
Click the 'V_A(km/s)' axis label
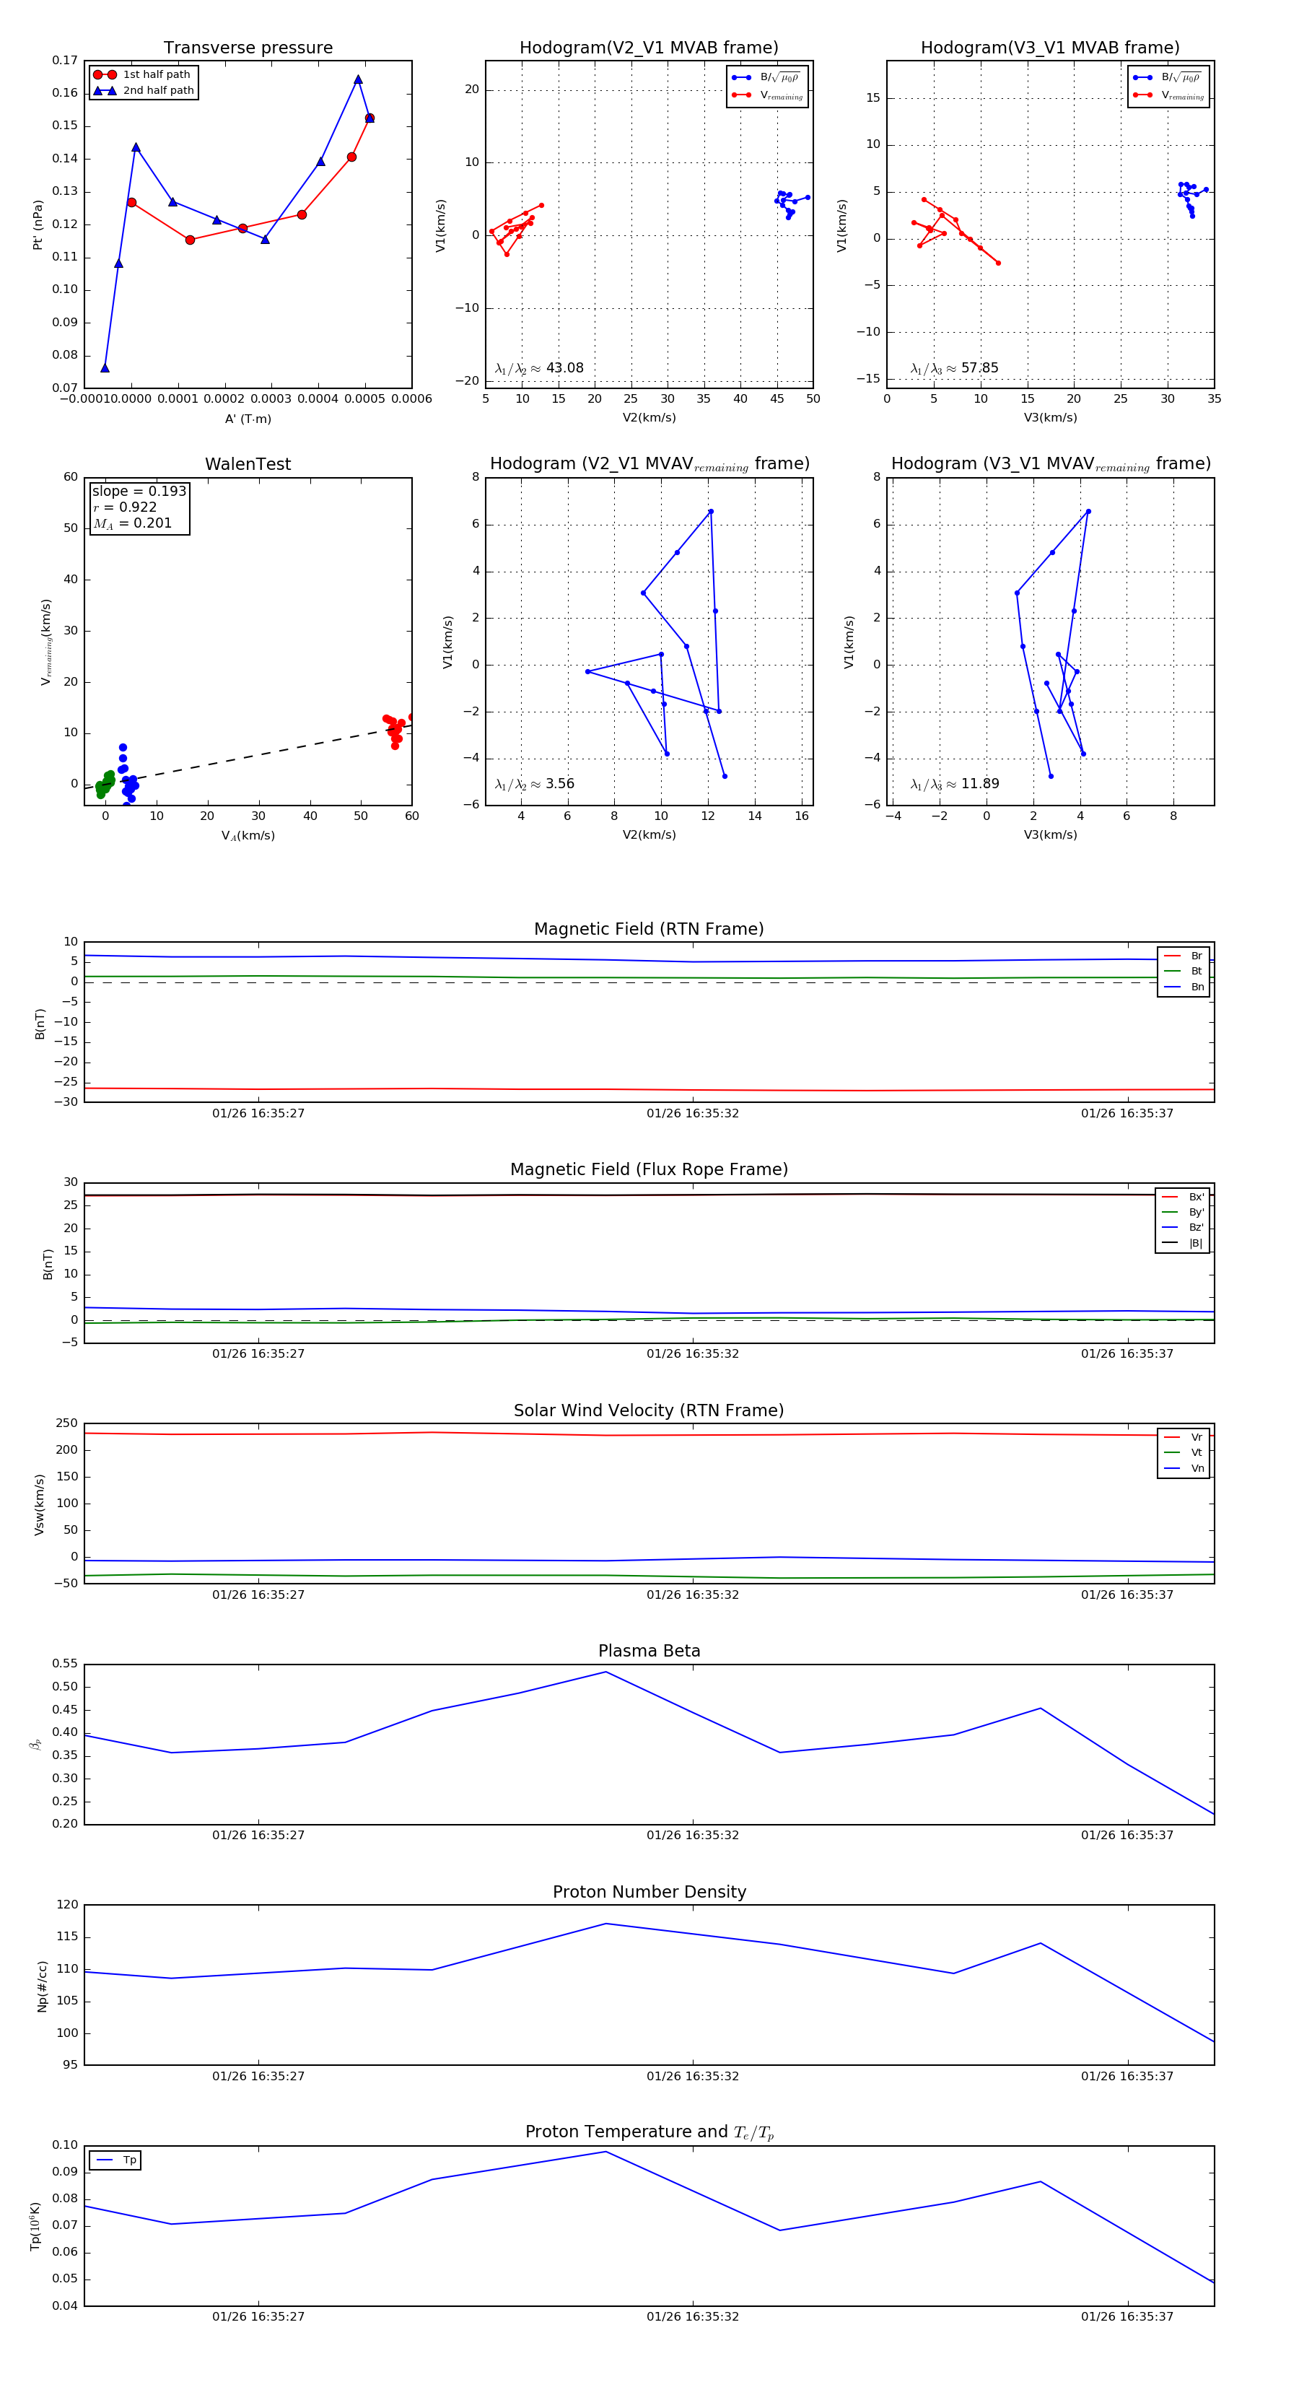[x=248, y=836]
